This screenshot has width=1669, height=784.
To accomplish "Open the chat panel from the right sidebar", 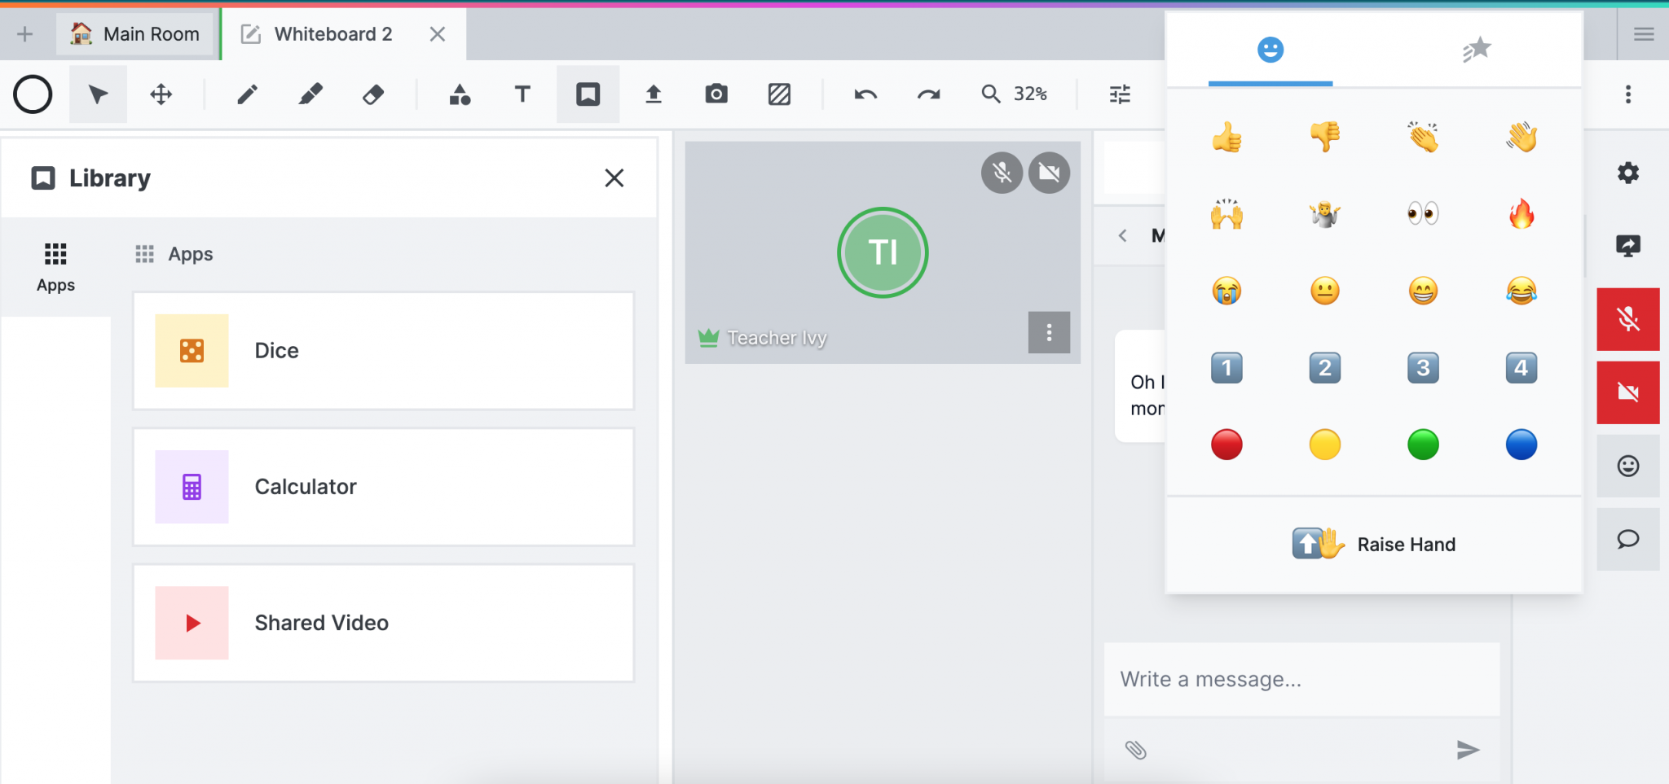I will click(x=1627, y=538).
